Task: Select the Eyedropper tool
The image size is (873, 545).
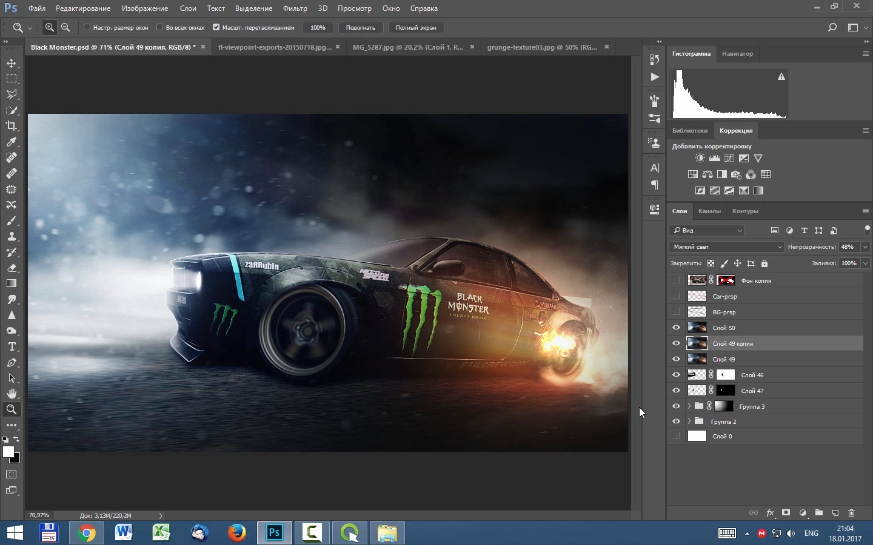Action: 12,142
